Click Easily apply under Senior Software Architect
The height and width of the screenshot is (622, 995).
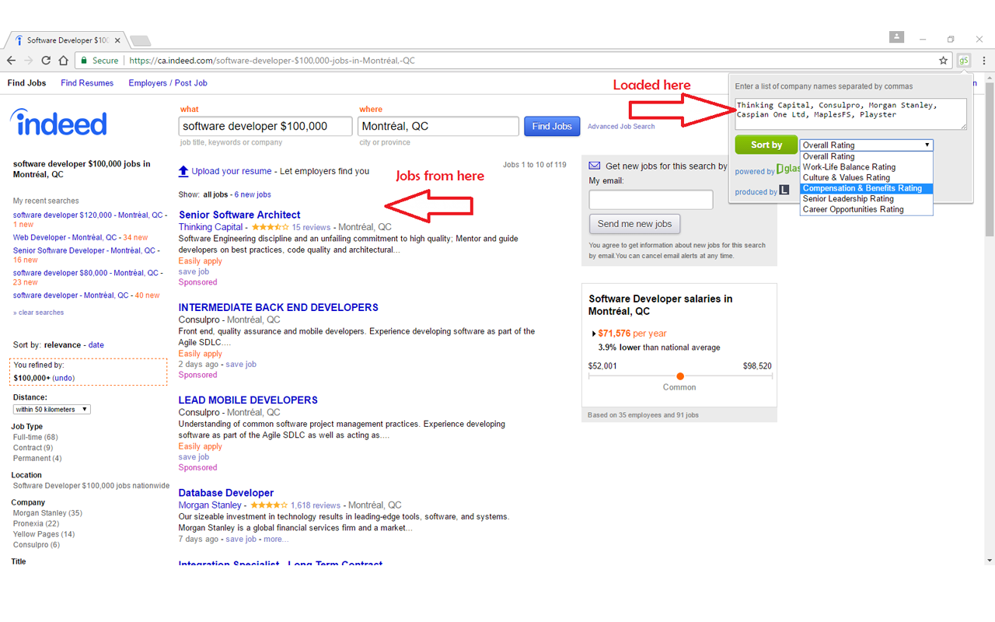point(201,261)
